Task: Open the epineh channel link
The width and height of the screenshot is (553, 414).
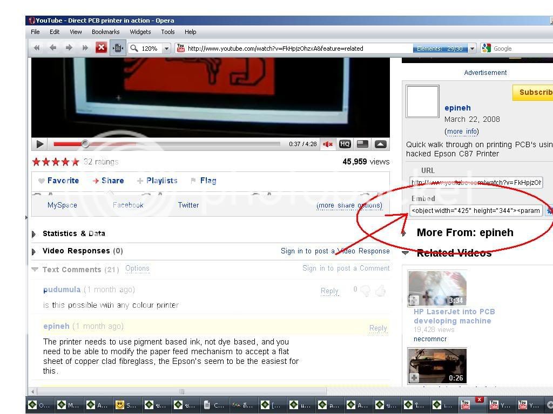Action: click(x=457, y=108)
